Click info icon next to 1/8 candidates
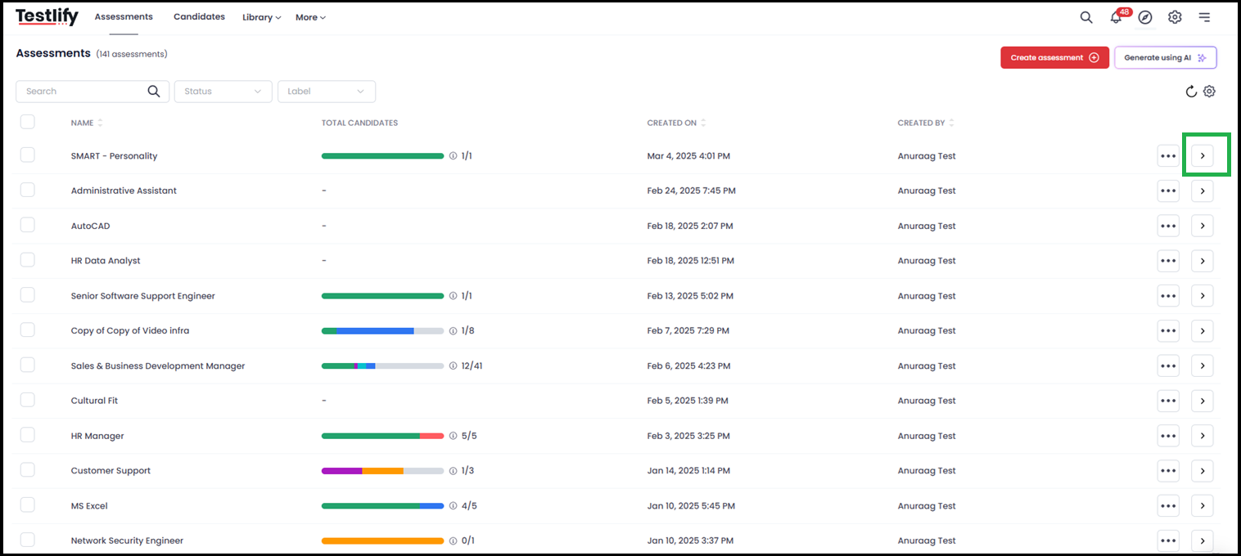Viewport: 1241px width, 556px height. [454, 331]
